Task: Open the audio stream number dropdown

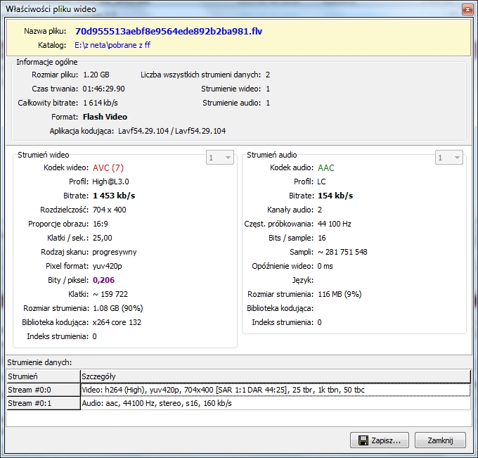Action: (x=449, y=158)
